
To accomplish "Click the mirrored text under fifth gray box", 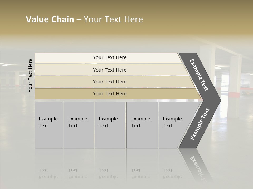I will point(172,174).
